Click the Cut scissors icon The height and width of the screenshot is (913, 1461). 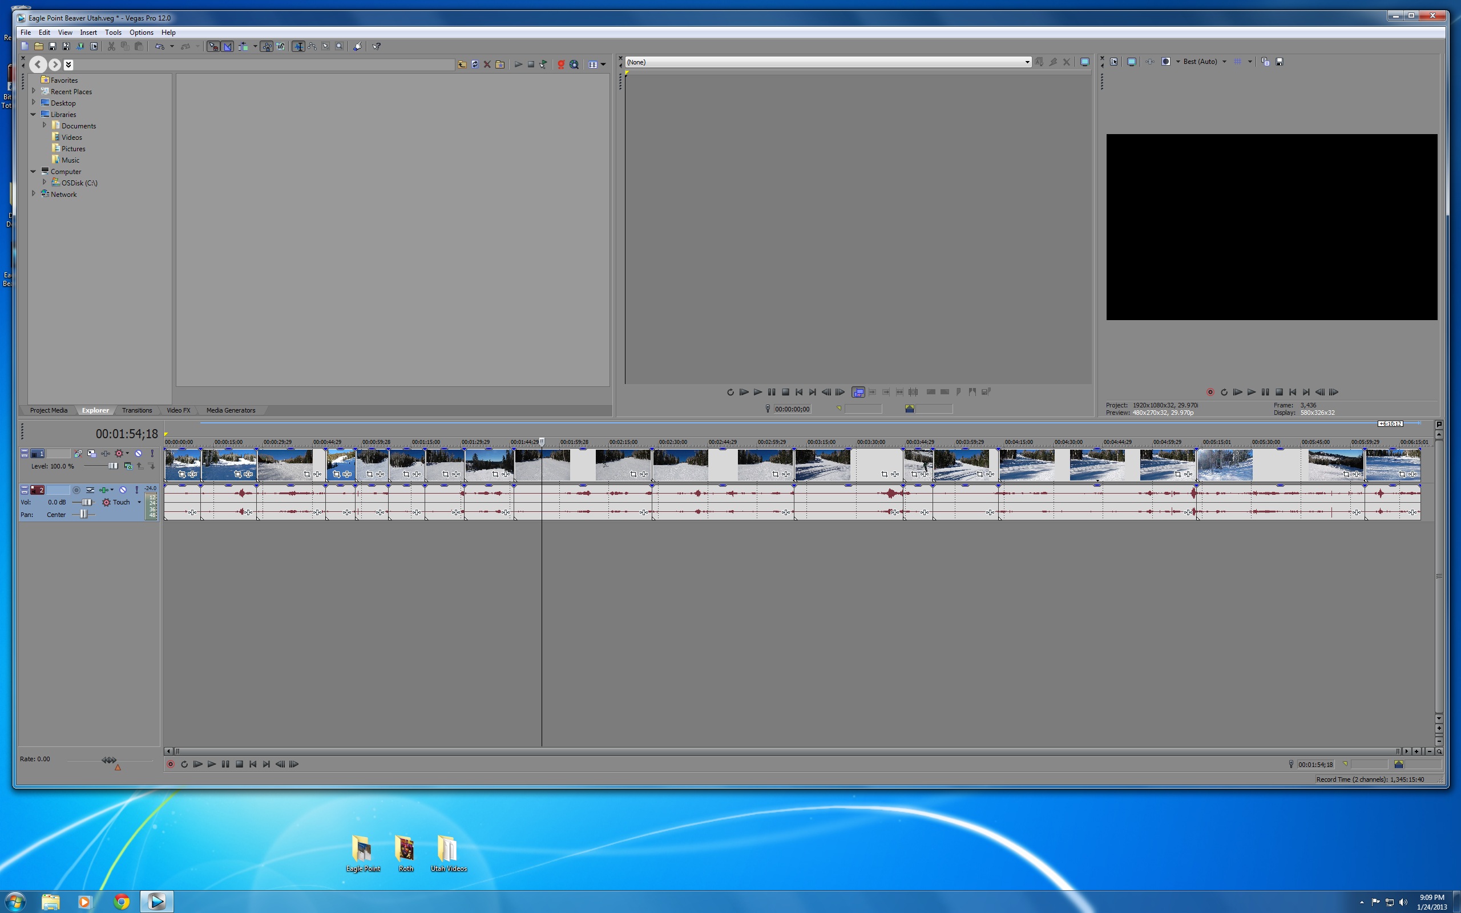pyautogui.click(x=111, y=46)
